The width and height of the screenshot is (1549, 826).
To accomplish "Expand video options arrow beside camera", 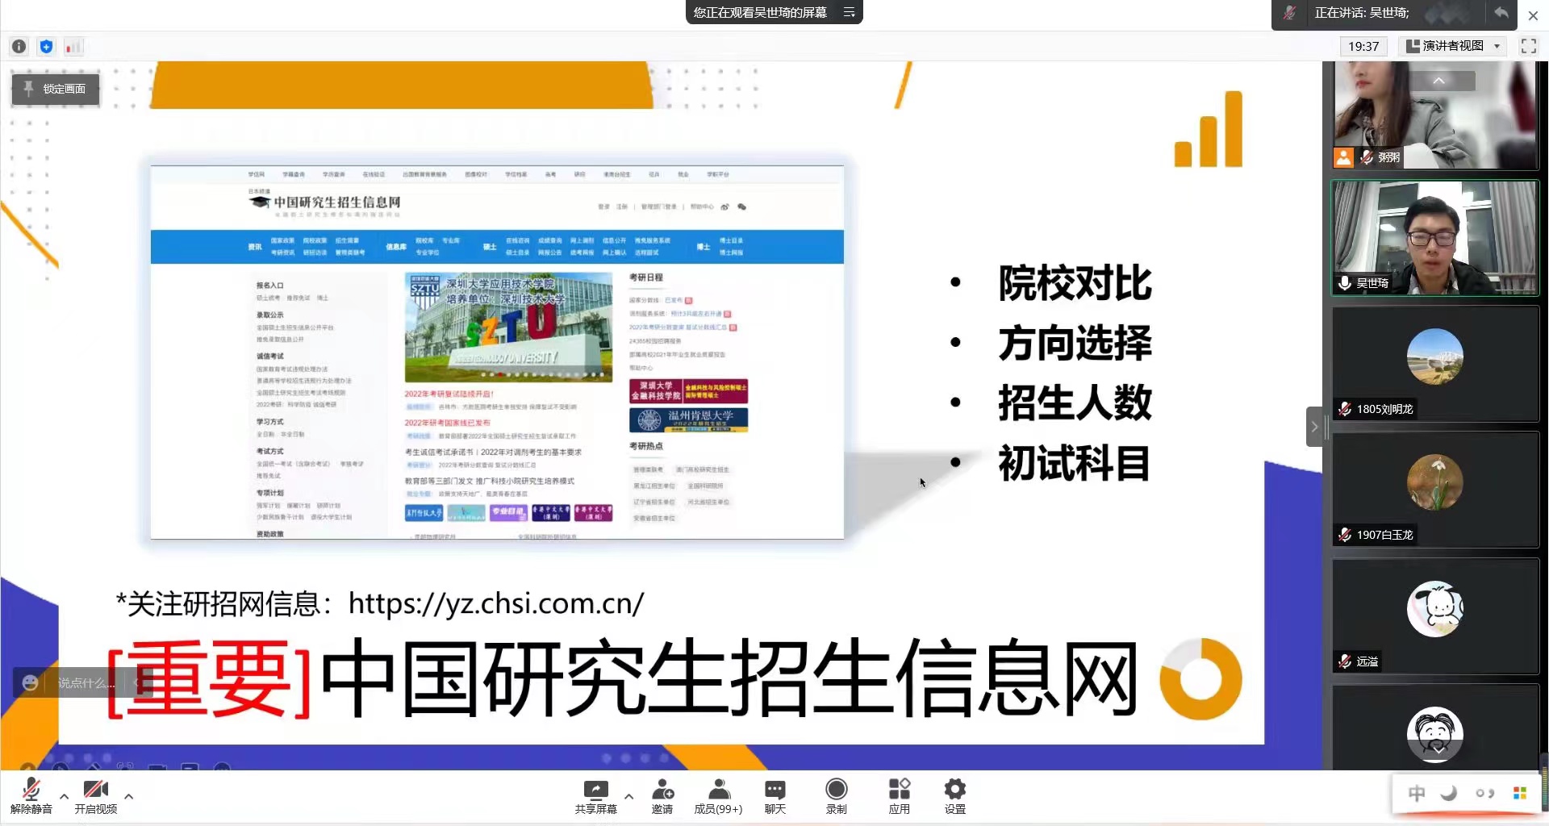I will coord(128,796).
